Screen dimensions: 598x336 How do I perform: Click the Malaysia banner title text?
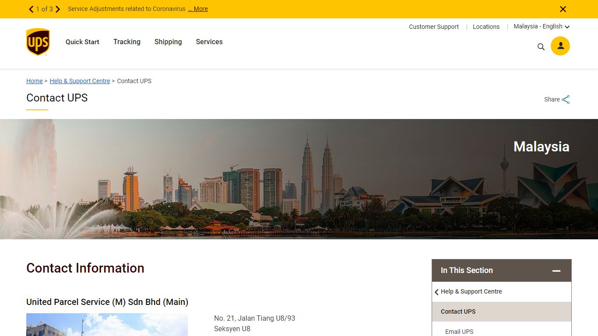542,147
